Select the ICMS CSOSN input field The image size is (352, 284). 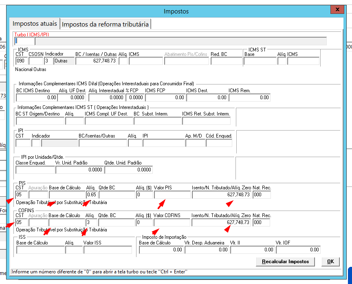36,61
